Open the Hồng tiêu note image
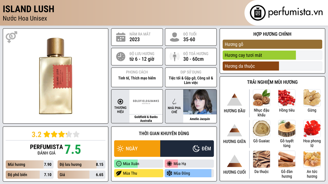Screen dimensions: 328x184 (287, 98)
